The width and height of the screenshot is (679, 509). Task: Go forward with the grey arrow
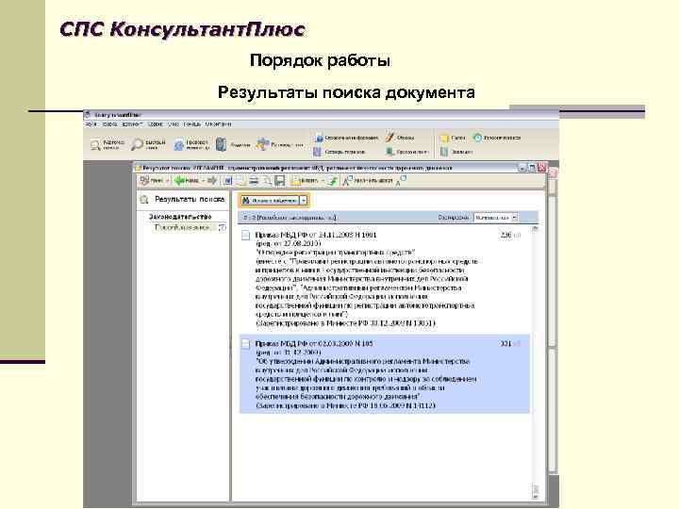212,180
